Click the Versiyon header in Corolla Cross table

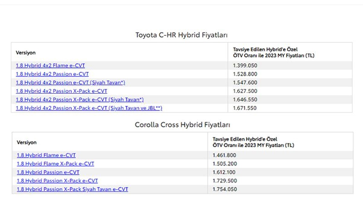pos(27,142)
